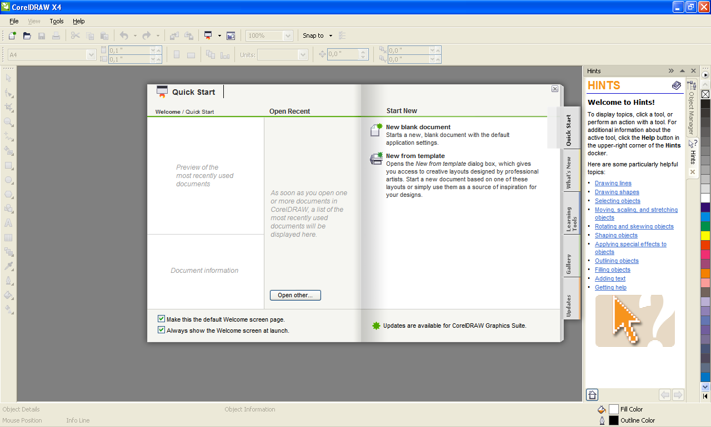Open the Tools menu

(57, 21)
